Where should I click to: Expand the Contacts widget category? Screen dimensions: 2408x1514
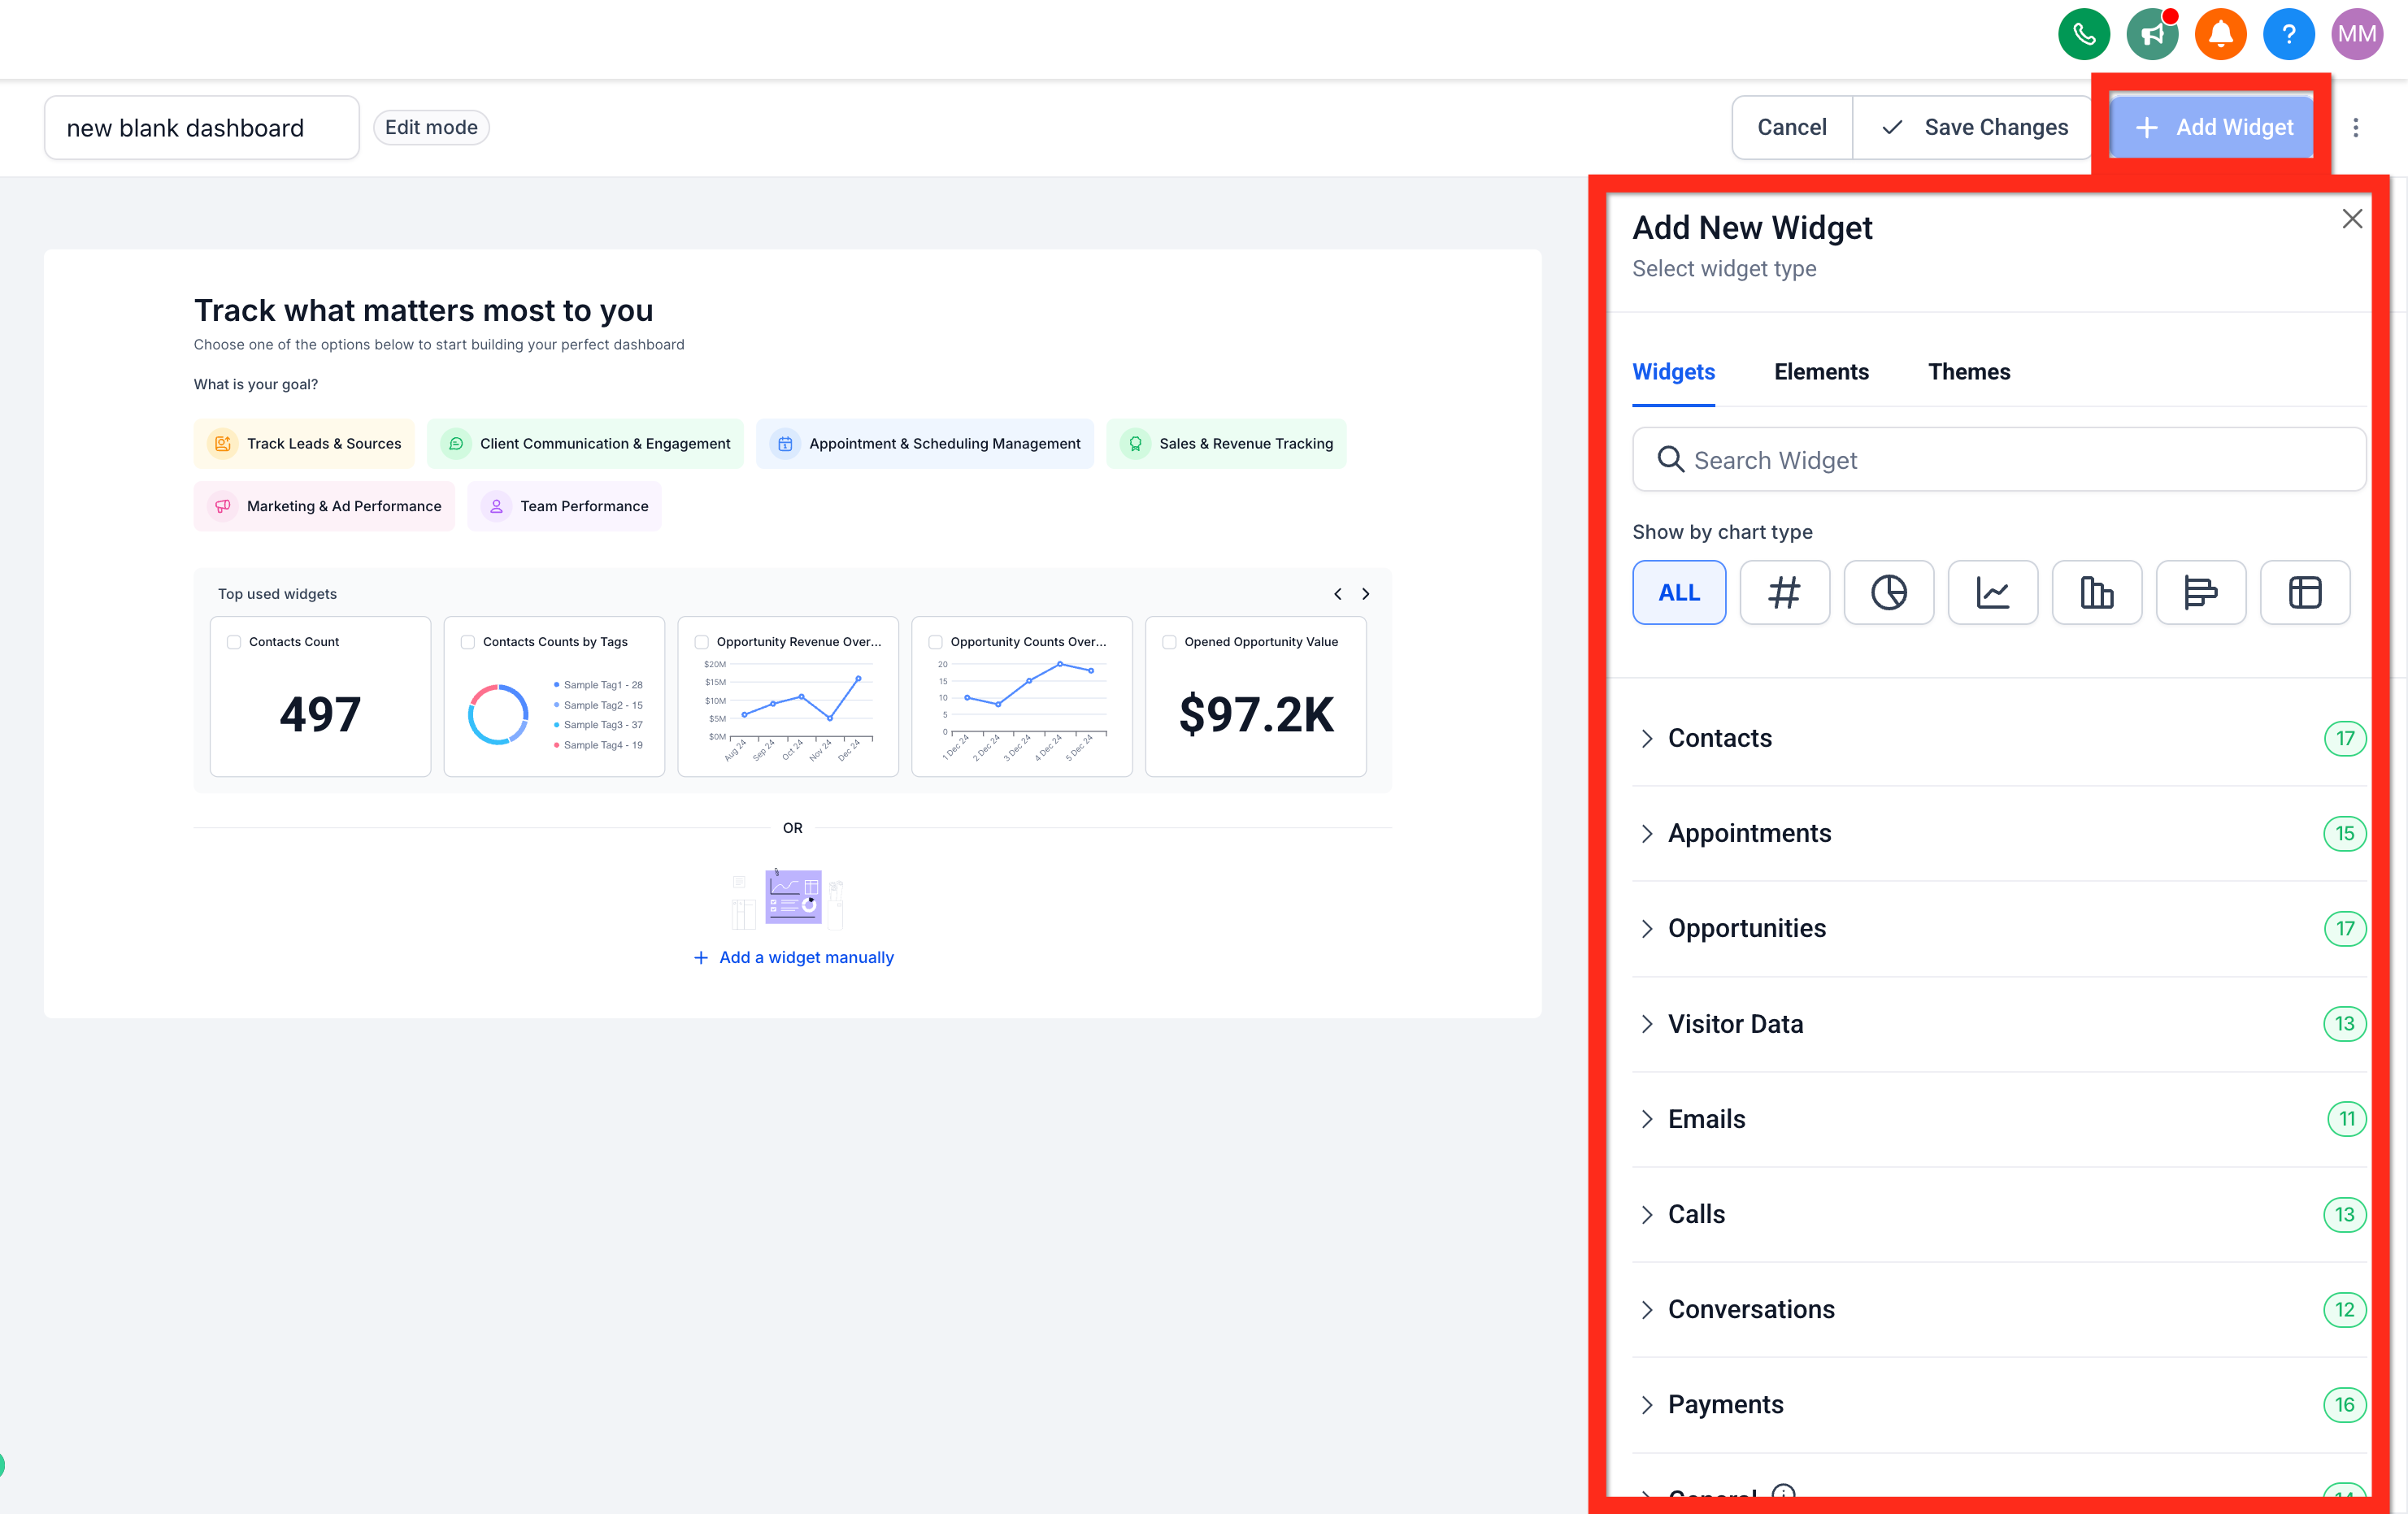[x=1720, y=739]
